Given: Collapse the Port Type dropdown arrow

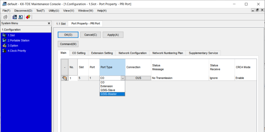Looking at the screenshot, I should click(x=123, y=78).
